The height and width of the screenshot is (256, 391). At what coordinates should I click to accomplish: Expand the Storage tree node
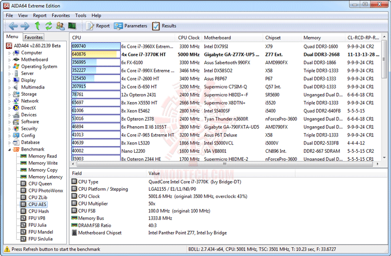pos(9,95)
